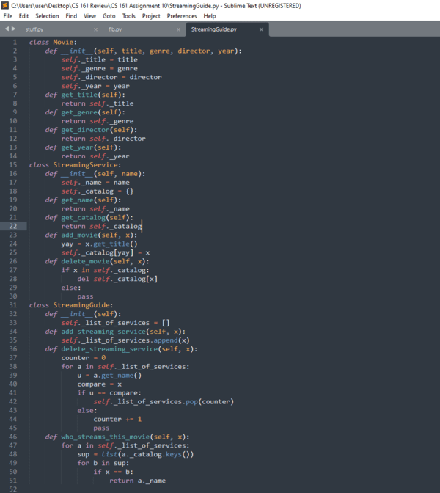
Task: Click 'self._catalog[yay] = x' line
Action: tap(106, 253)
